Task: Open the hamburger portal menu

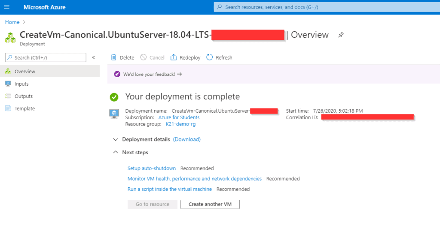Action: click(x=6, y=7)
